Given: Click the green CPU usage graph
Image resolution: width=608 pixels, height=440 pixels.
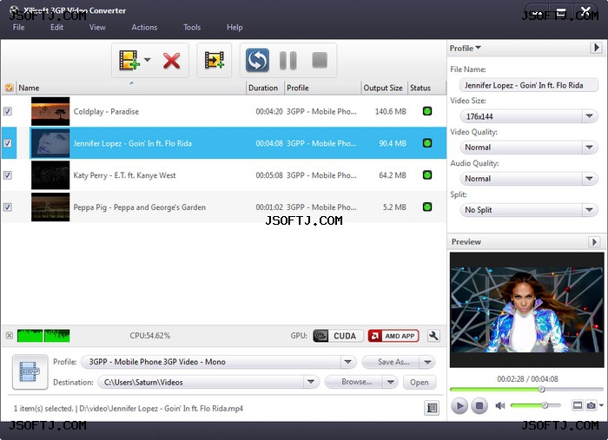Looking at the screenshot, I should pos(43,335).
